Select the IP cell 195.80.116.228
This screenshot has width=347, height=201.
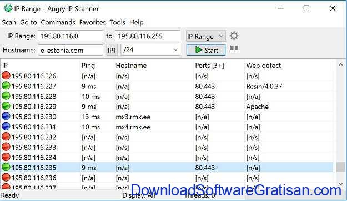(34, 96)
